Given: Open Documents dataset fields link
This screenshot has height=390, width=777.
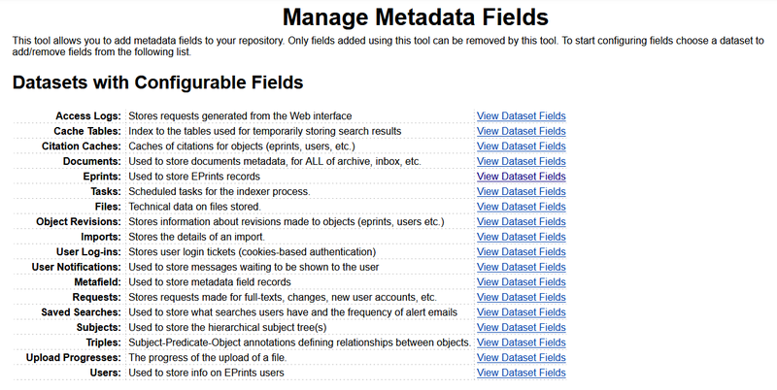Looking at the screenshot, I should click(521, 161).
